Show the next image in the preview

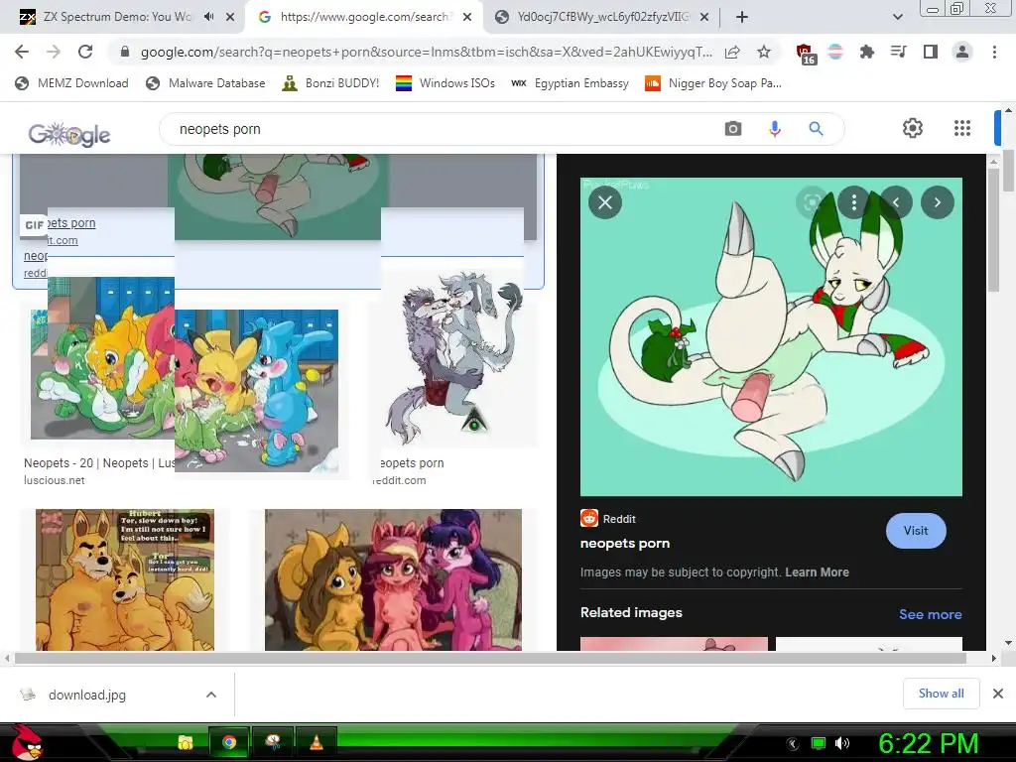click(938, 202)
